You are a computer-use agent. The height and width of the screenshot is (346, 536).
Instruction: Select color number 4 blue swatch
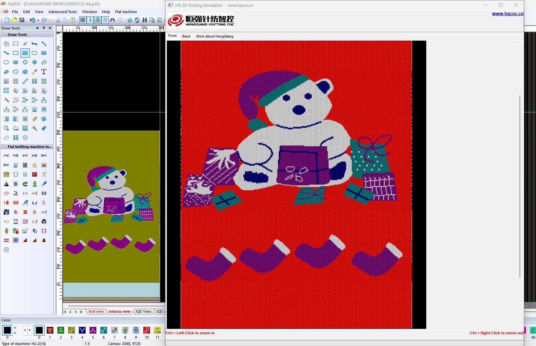point(82,330)
